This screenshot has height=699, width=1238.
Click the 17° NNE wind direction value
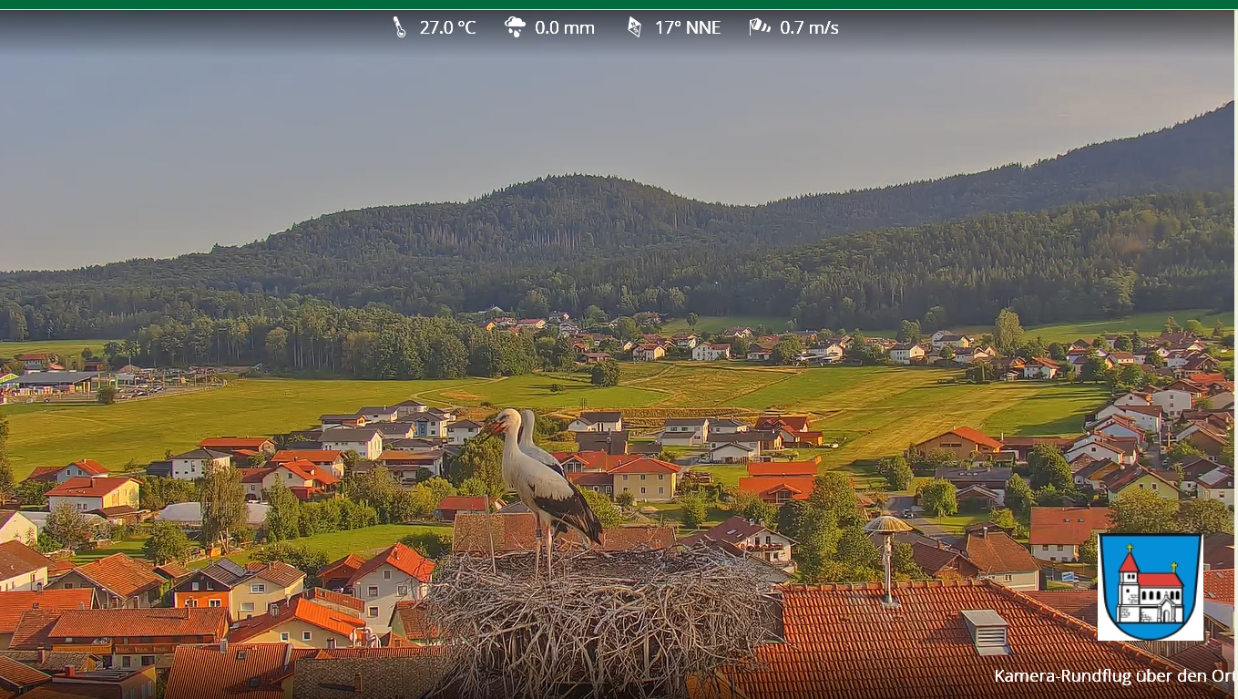(x=688, y=28)
